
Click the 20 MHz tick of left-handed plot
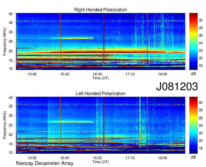(11, 135)
